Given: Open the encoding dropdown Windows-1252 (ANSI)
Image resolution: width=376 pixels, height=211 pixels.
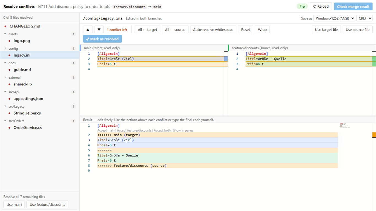Looking at the screenshot, I should click(x=334, y=18).
